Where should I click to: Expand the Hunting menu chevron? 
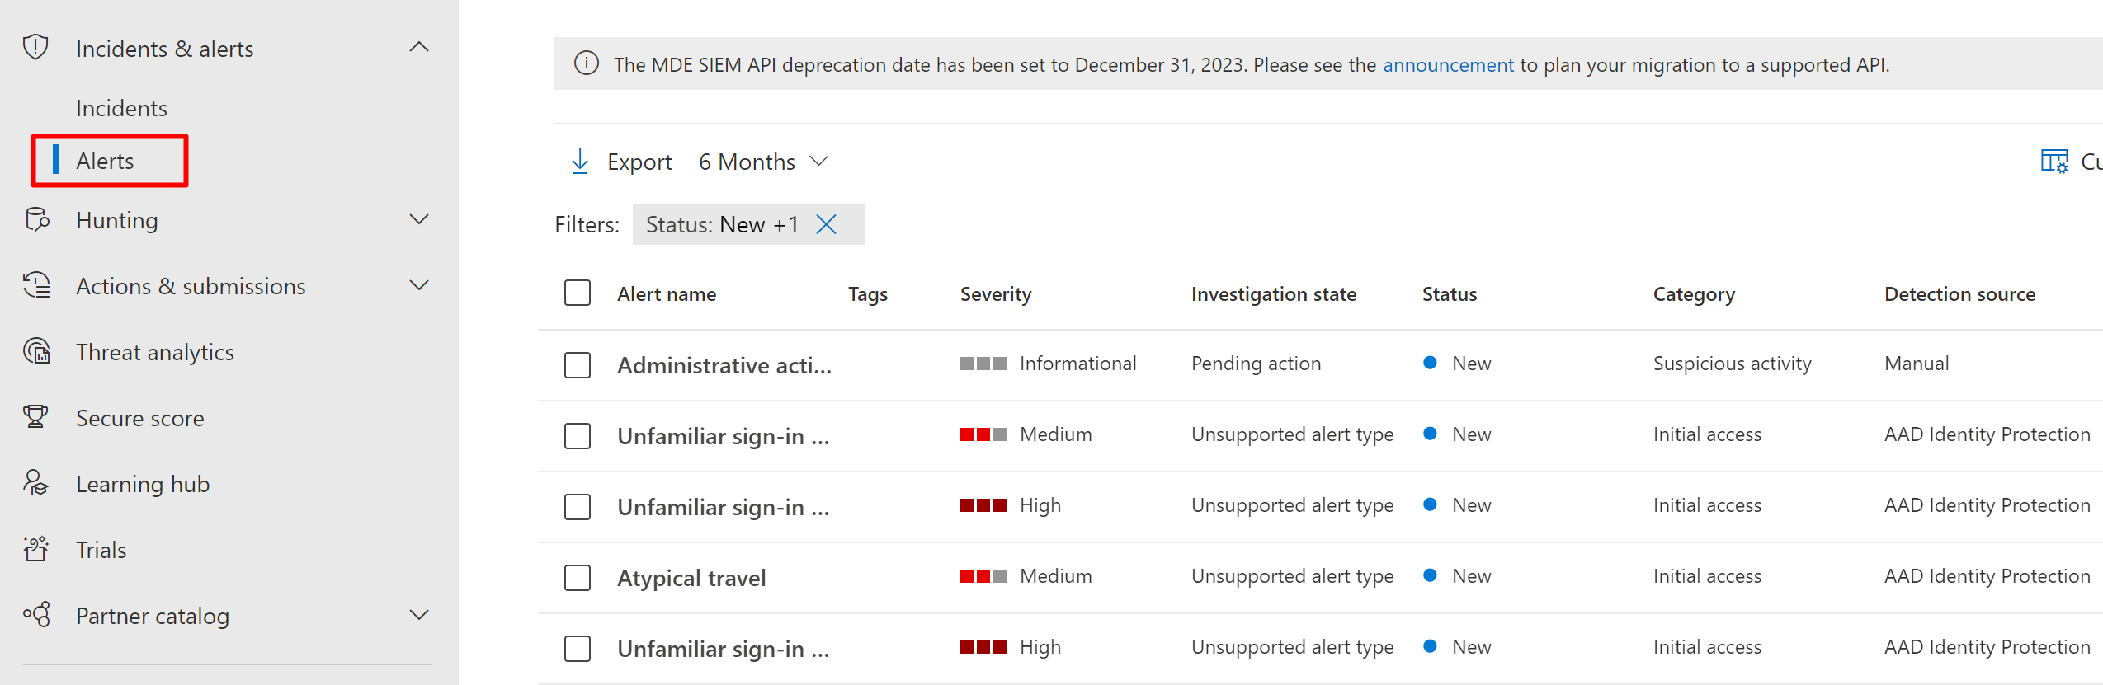pos(419,219)
